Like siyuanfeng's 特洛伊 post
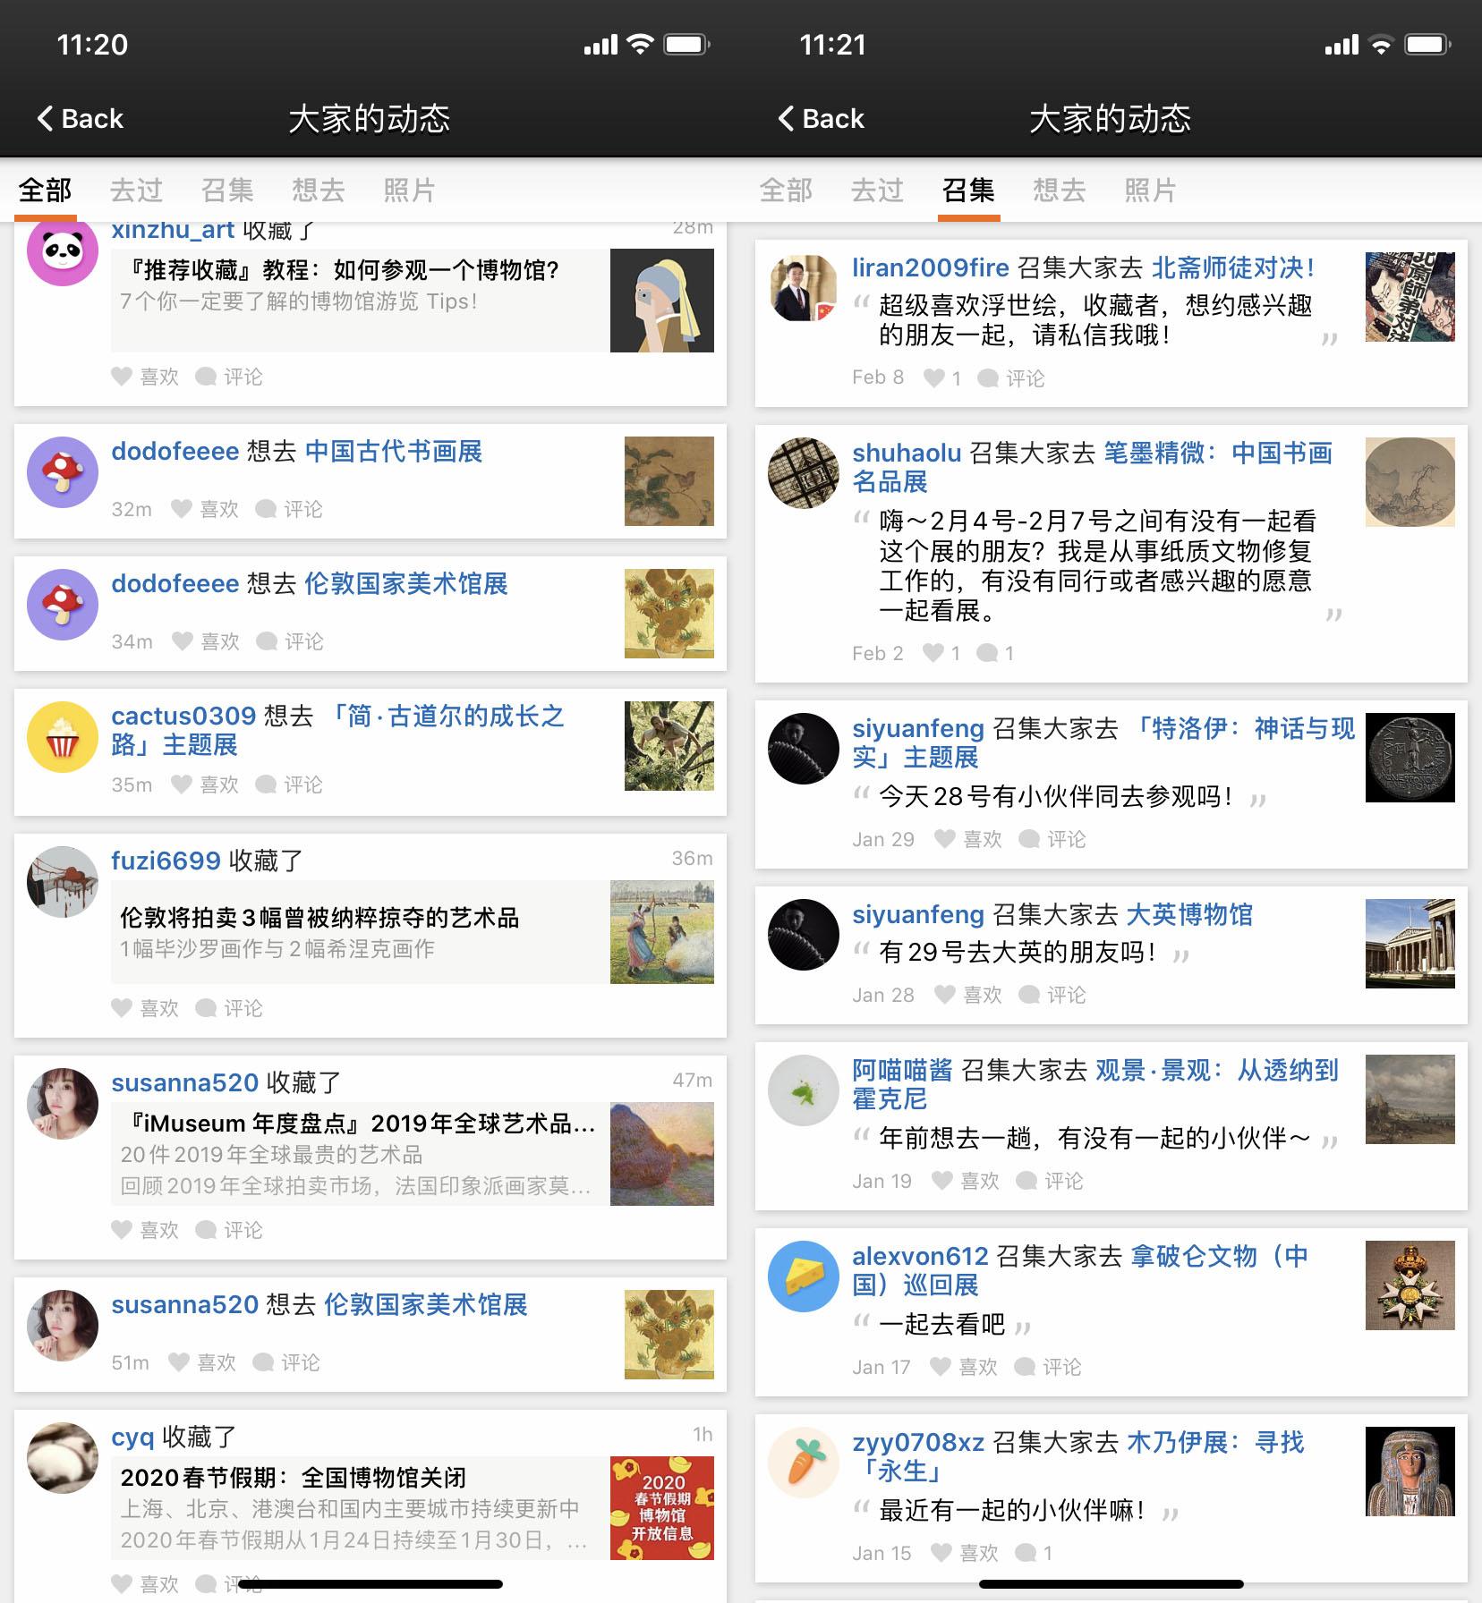The height and width of the screenshot is (1603, 1482). point(968,839)
